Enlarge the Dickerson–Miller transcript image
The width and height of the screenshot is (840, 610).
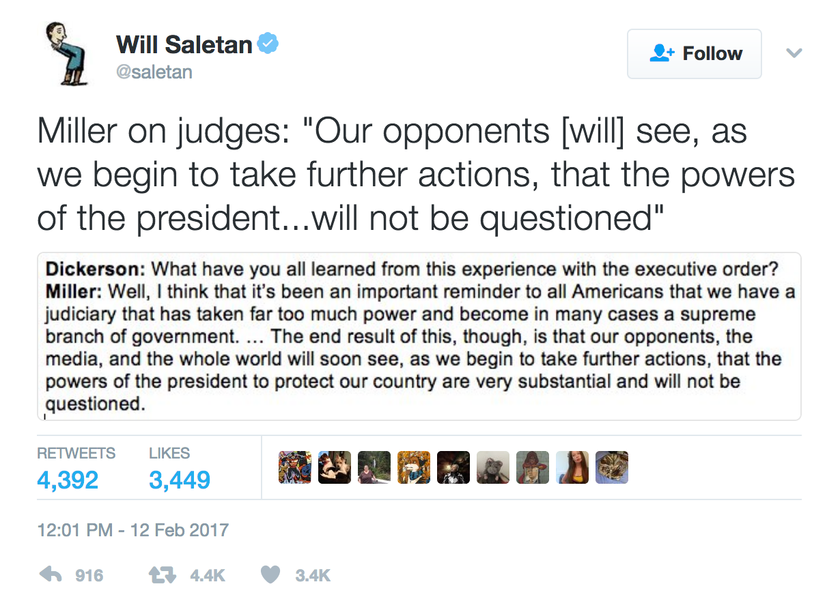419,336
